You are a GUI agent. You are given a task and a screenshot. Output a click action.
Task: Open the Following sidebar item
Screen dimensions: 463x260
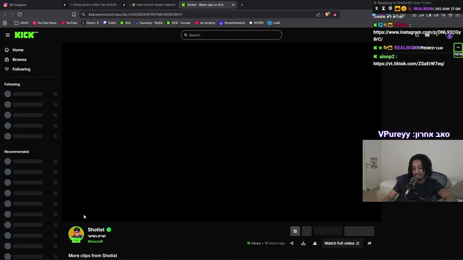pos(17,69)
